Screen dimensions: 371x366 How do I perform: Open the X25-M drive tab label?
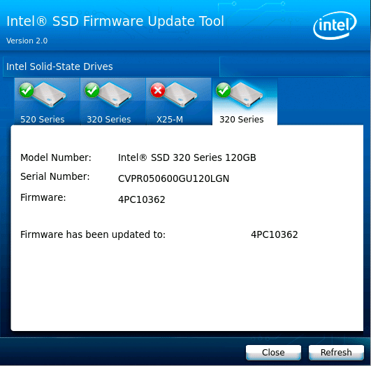click(170, 119)
